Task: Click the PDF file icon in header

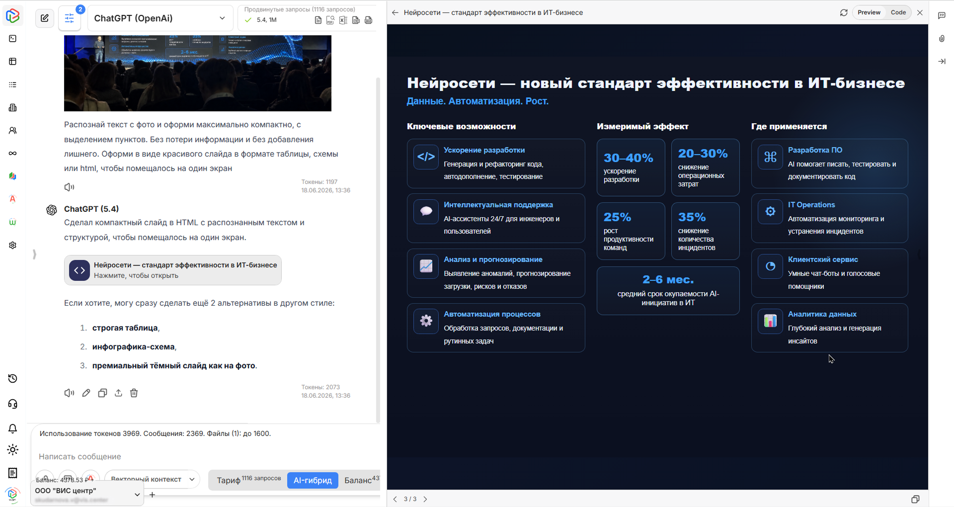Action: (330, 20)
